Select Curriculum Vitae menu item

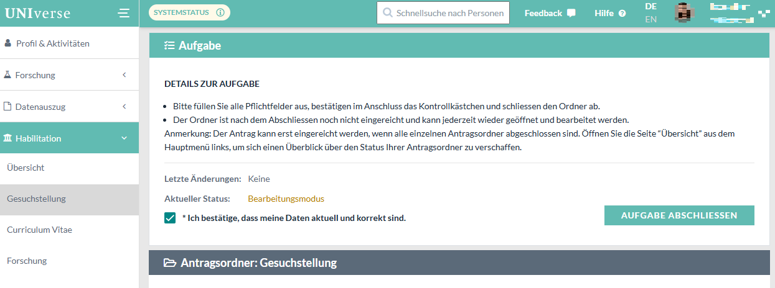[x=39, y=230]
